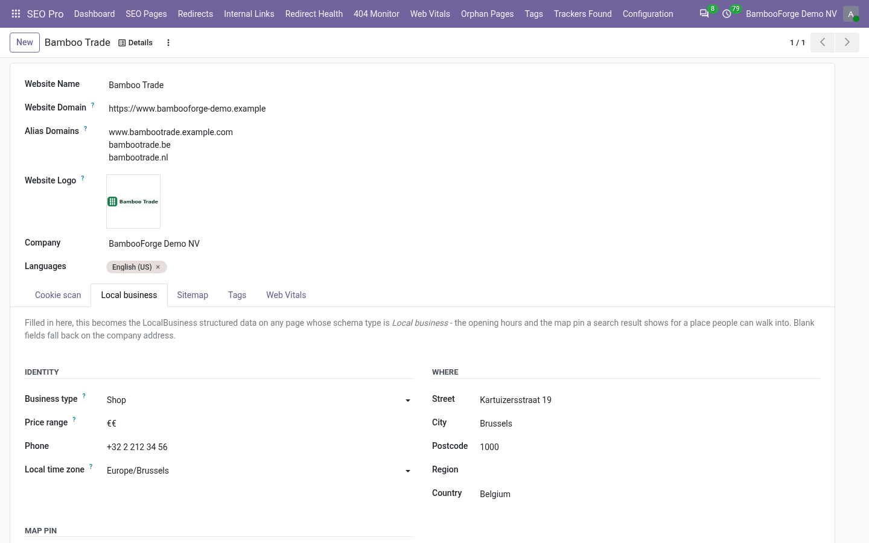Open the discuss messages icon
Screen dimensions: 869x543
(x=704, y=14)
